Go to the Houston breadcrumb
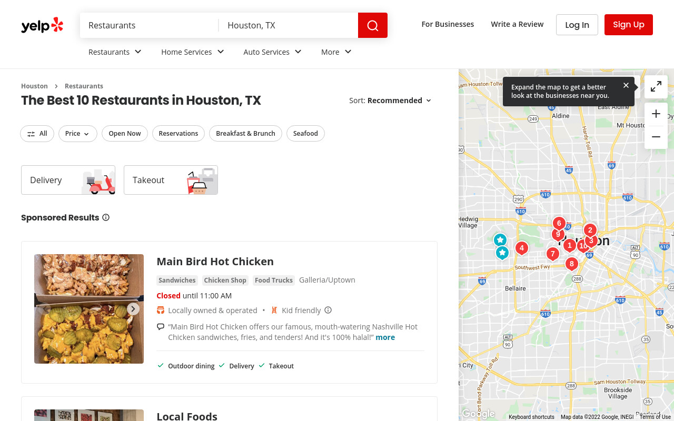Viewport: 674px width, 421px height. (34, 86)
